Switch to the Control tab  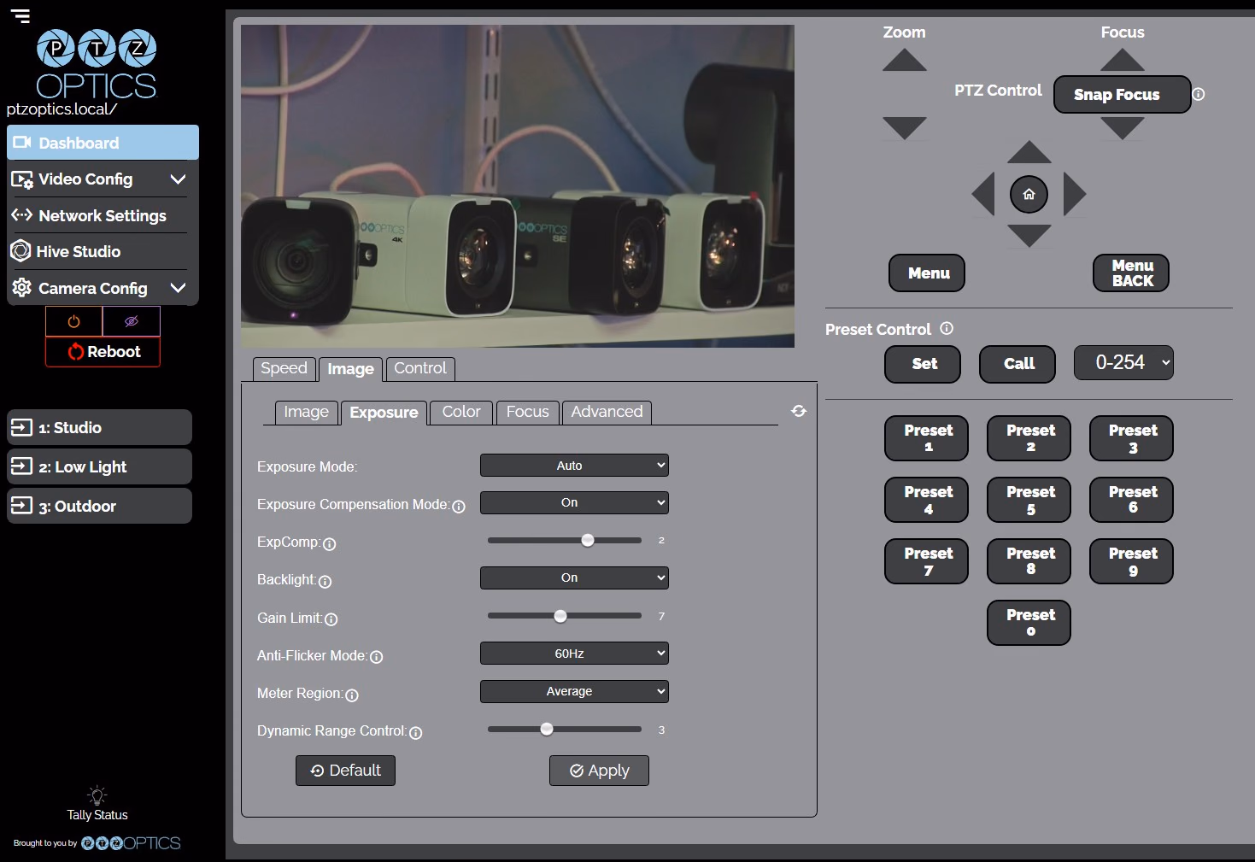tap(420, 368)
